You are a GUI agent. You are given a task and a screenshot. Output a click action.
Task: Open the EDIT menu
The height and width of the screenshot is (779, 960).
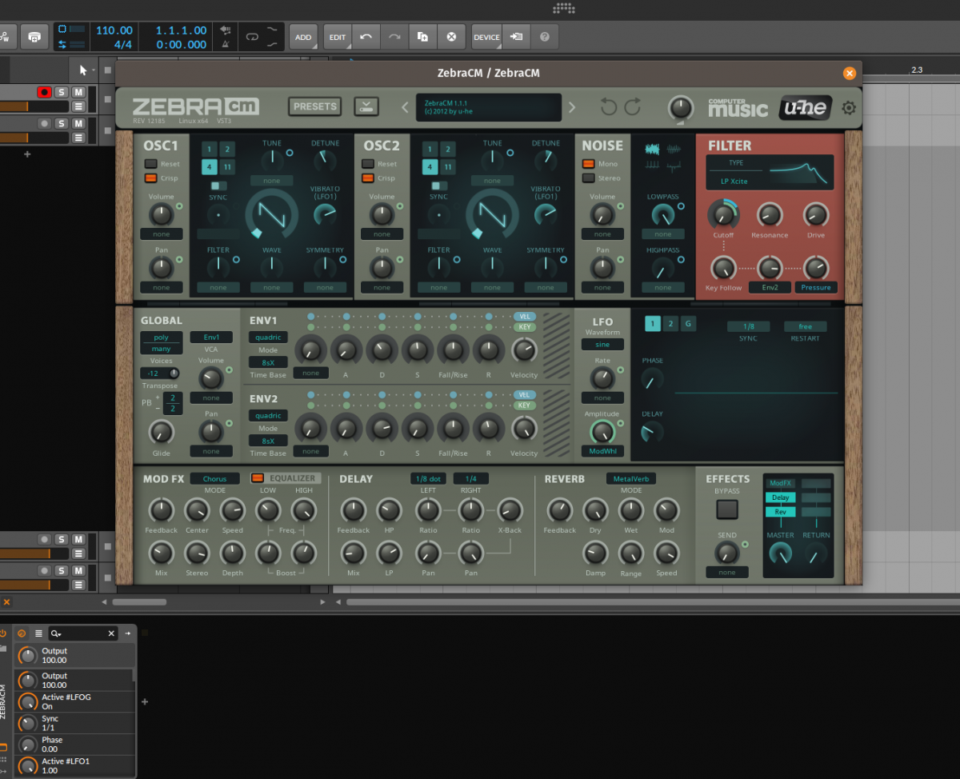(x=338, y=37)
